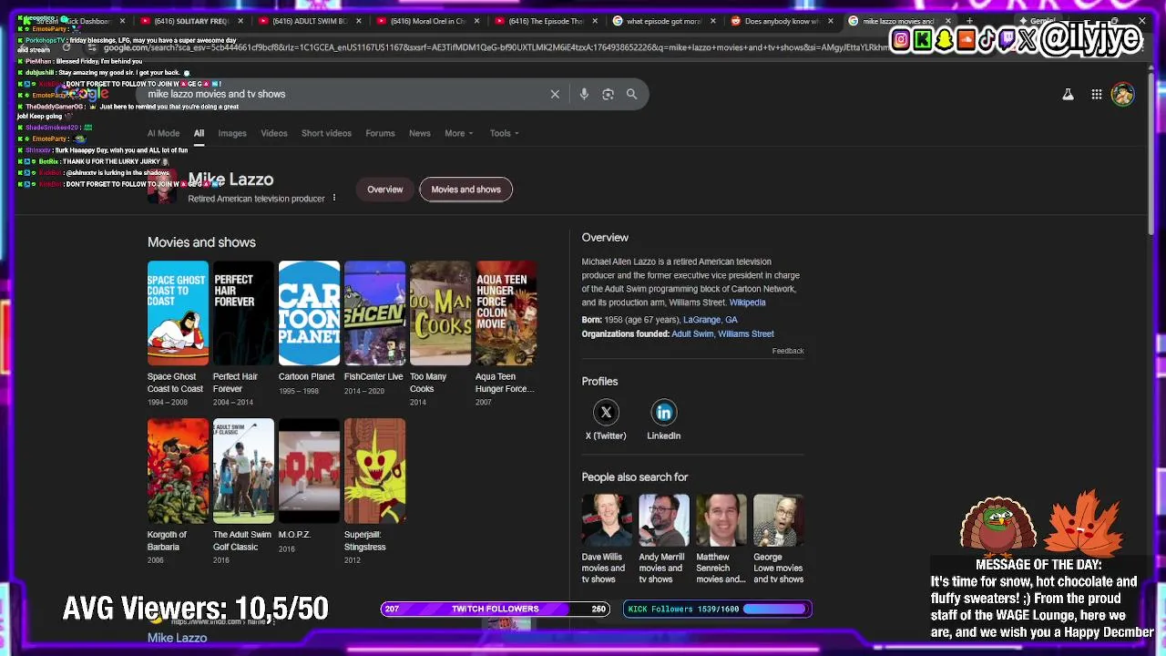Click in the Google search input field
The width and height of the screenshot is (1166, 656).
pos(344,94)
